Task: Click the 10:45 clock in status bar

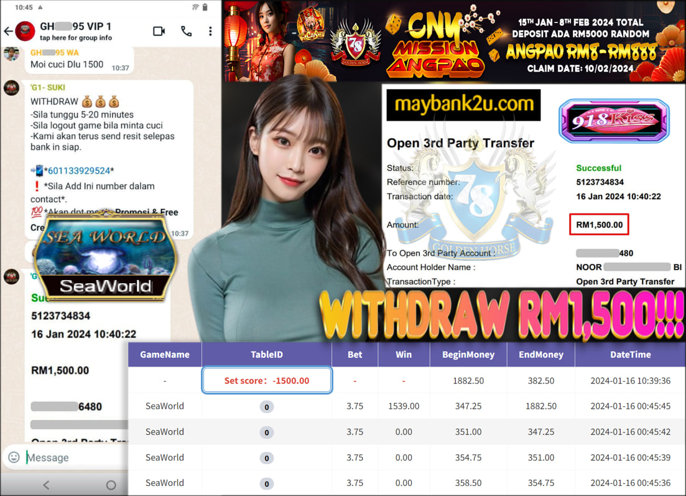Action: tap(24, 7)
